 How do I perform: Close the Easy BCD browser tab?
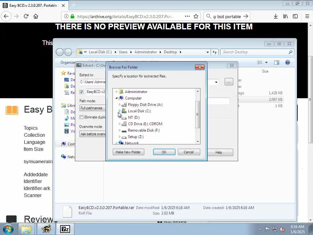pos(63,6)
